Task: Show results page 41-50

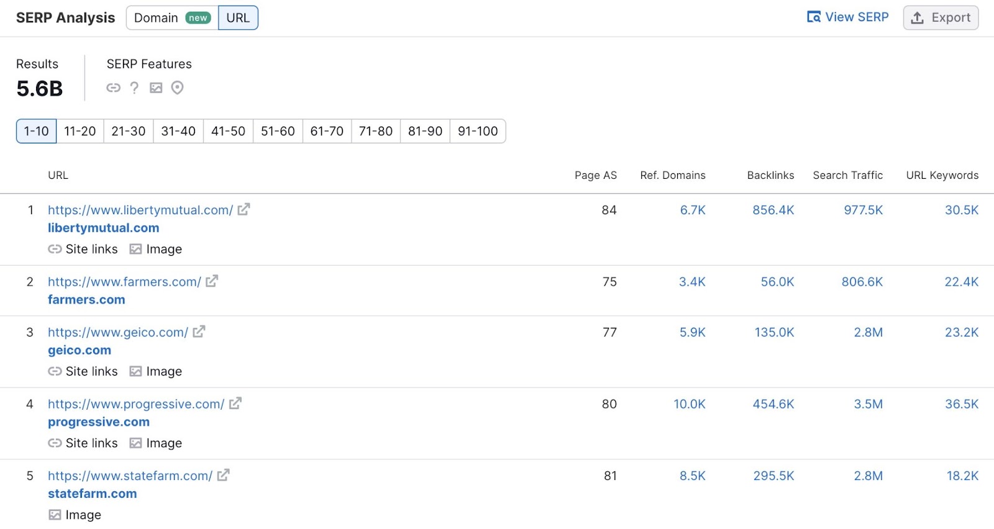Action: [228, 131]
